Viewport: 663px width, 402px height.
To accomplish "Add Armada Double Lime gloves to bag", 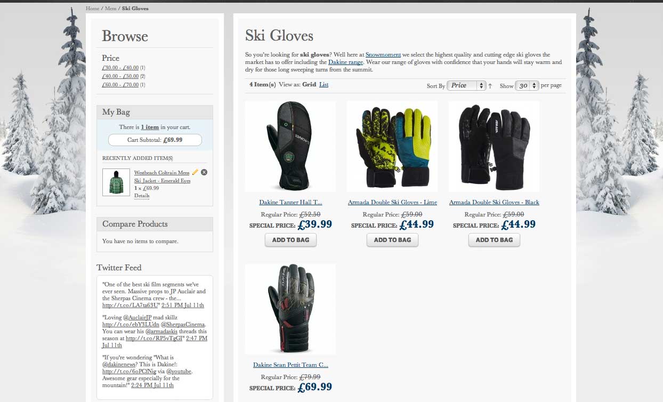I will pyautogui.click(x=392, y=240).
